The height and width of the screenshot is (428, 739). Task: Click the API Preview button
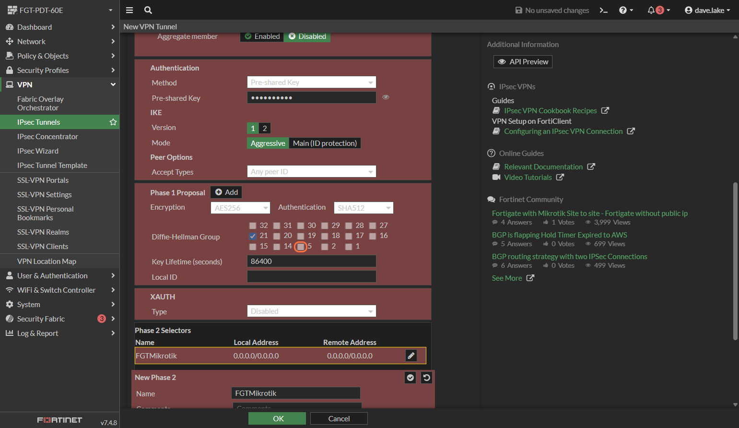[x=523, y=61]
